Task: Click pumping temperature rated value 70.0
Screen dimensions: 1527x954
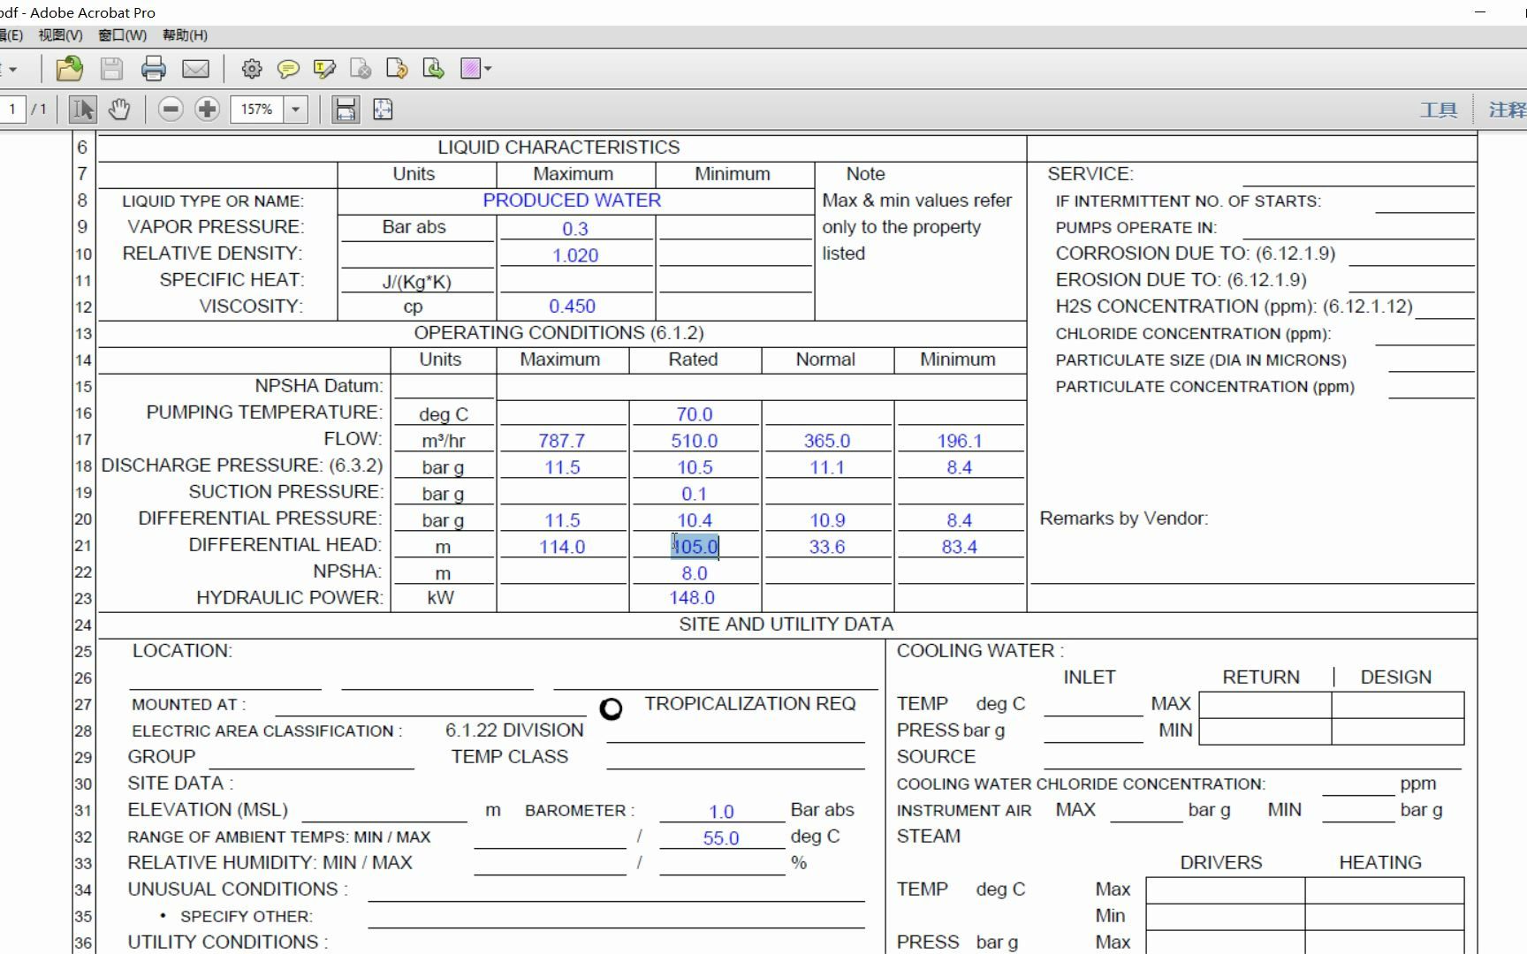Action: click(x=695, y=414)
